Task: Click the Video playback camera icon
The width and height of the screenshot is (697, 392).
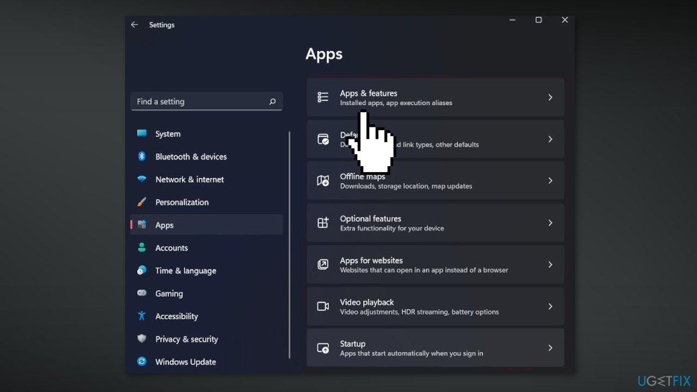Action: [323, 307]
